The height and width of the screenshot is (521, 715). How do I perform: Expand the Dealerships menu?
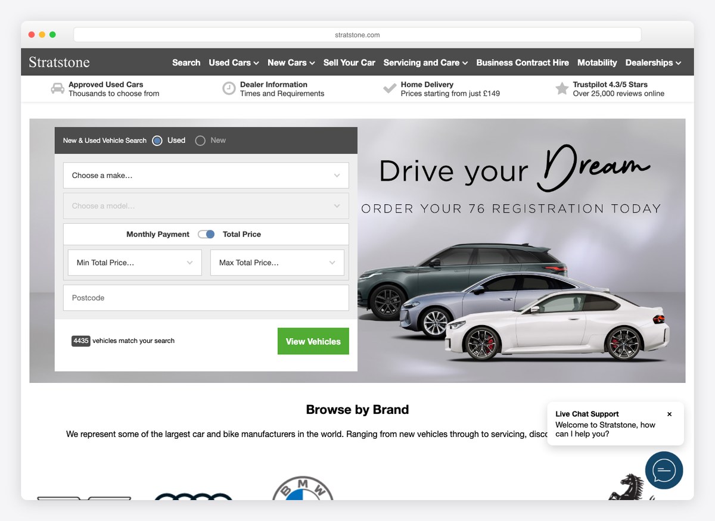[x=653, y=63]
